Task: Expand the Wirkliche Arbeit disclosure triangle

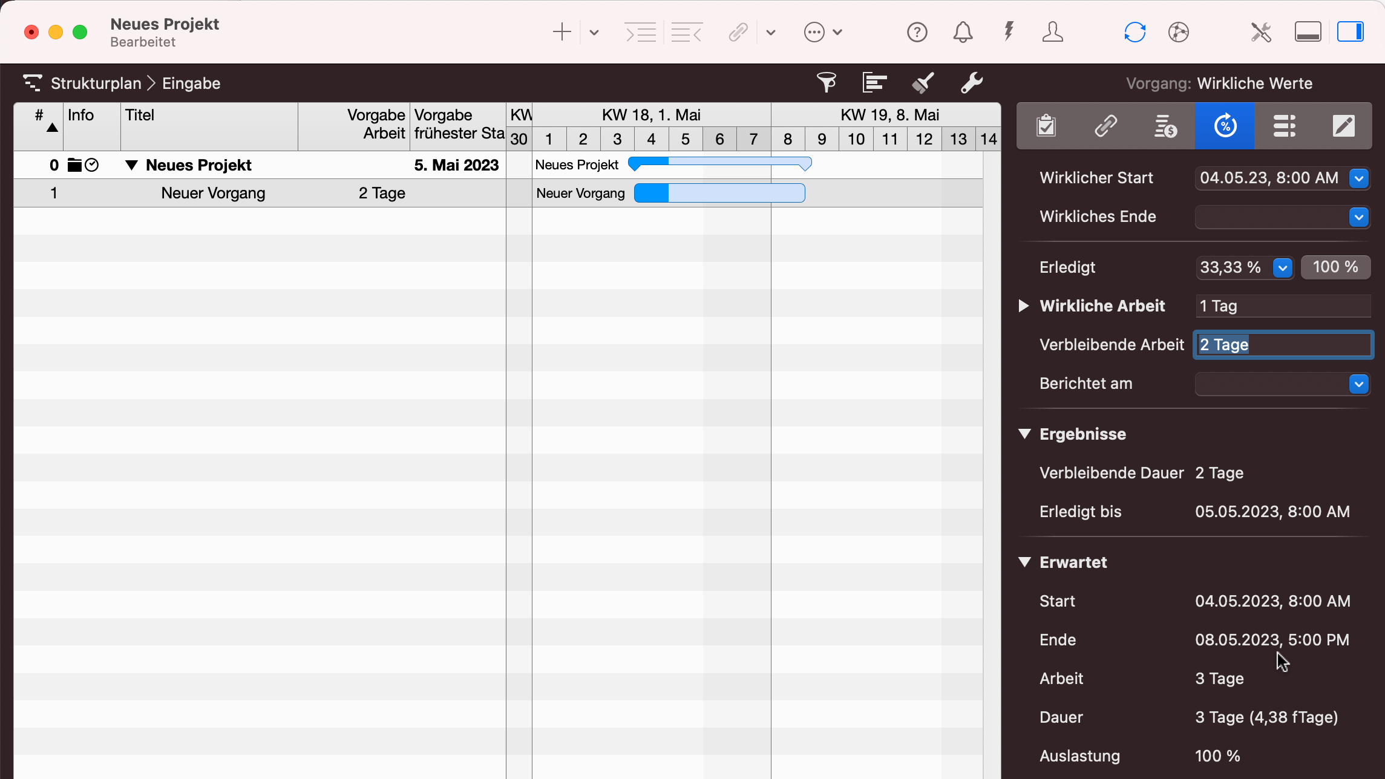Action: 1023,306
